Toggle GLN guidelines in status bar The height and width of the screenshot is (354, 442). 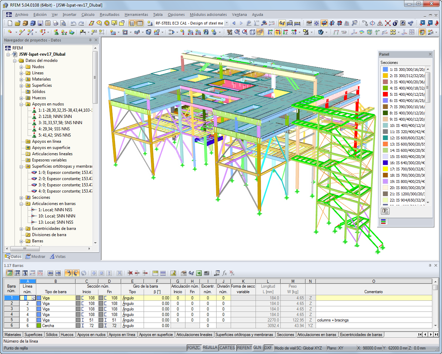pos(257,348)
